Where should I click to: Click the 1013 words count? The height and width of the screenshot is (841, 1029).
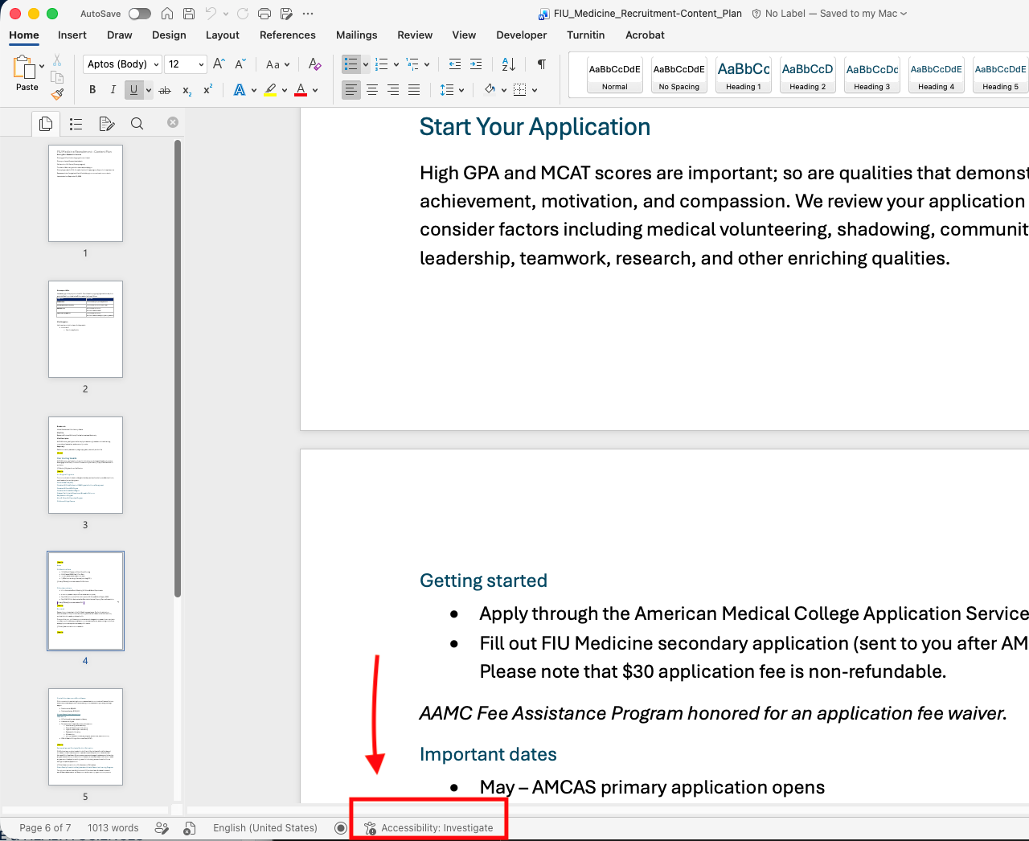pyautogui.click(x=113, y=828)
